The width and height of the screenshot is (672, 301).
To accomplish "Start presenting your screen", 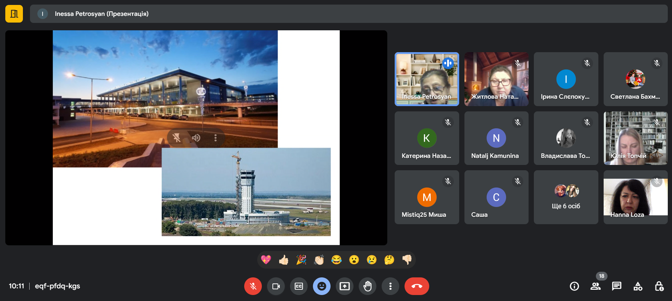I will coord(344,286).
